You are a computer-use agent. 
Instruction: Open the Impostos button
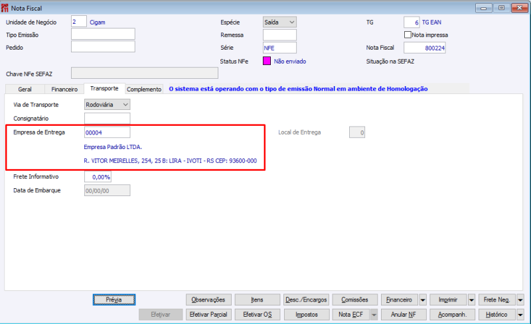tap(306, 315)
